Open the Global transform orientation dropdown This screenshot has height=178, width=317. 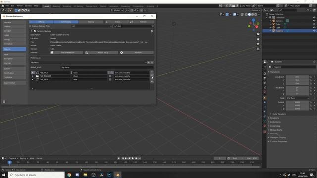tap(117, 10)
